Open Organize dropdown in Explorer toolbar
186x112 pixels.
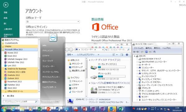click(x=70, y=55)
